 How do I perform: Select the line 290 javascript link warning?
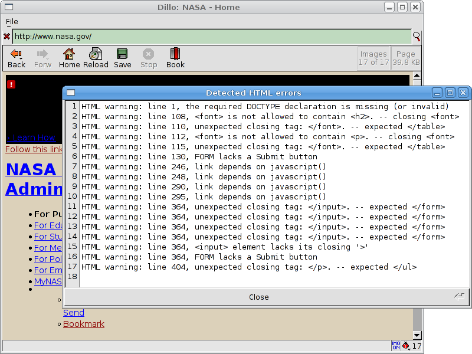pyautogui.click(x=204, y=186)
